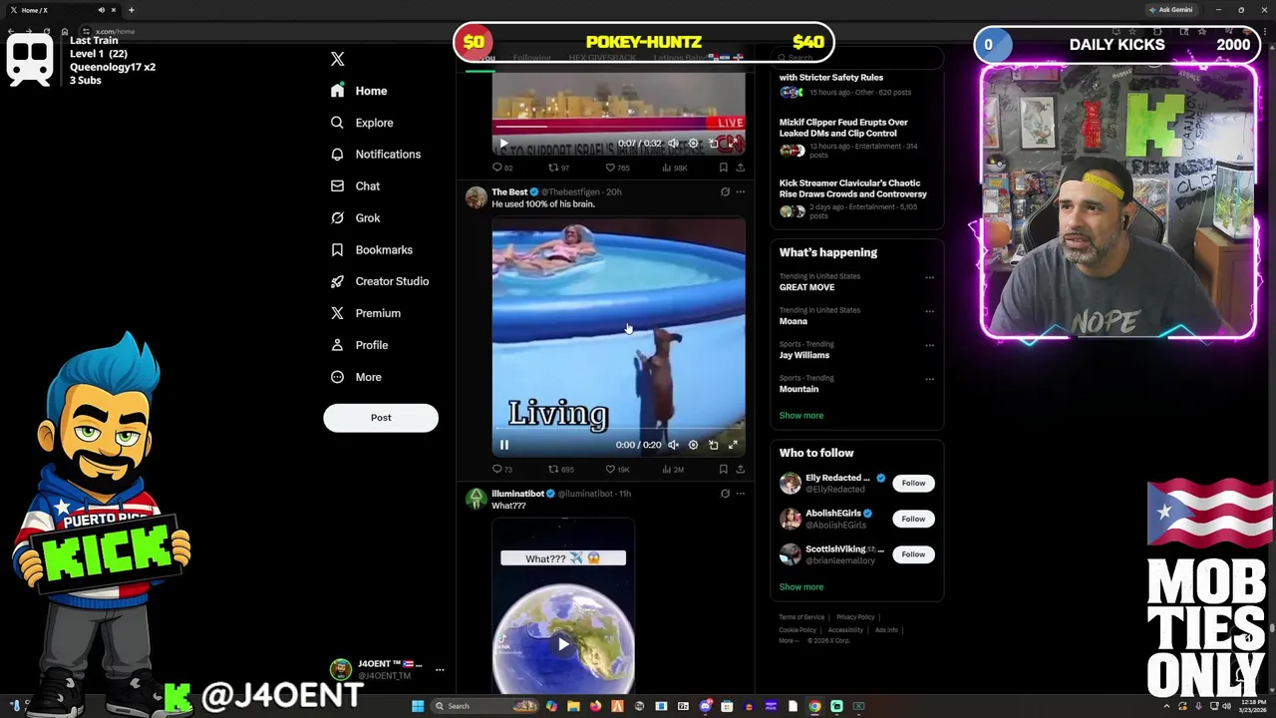The image size is (1276, 718).
Task: Like the CNN video post with 765 likes
Action: click(619, 168)
